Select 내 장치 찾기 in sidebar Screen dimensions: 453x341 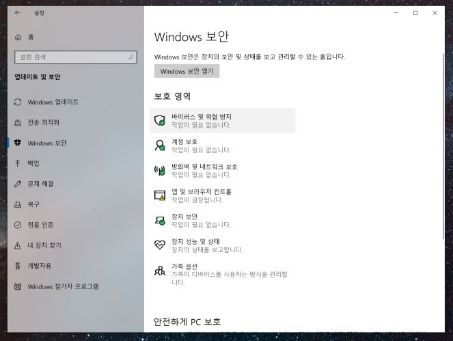click(x=44, y=245)
